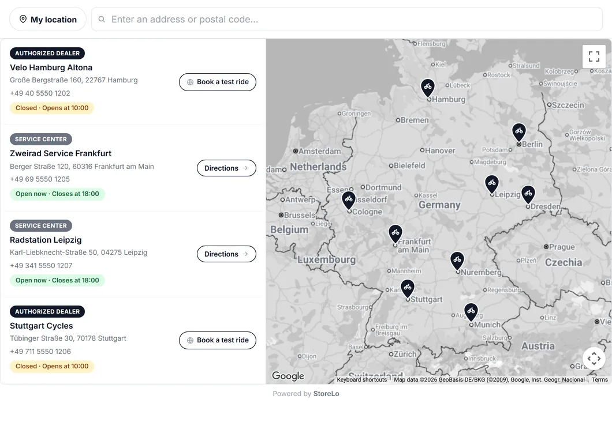Click Service Center tag above Zweirad Service Frankfurt
The width and height of the screenshot is (612, 441).
pyautogui.click(x=41, y=139)
